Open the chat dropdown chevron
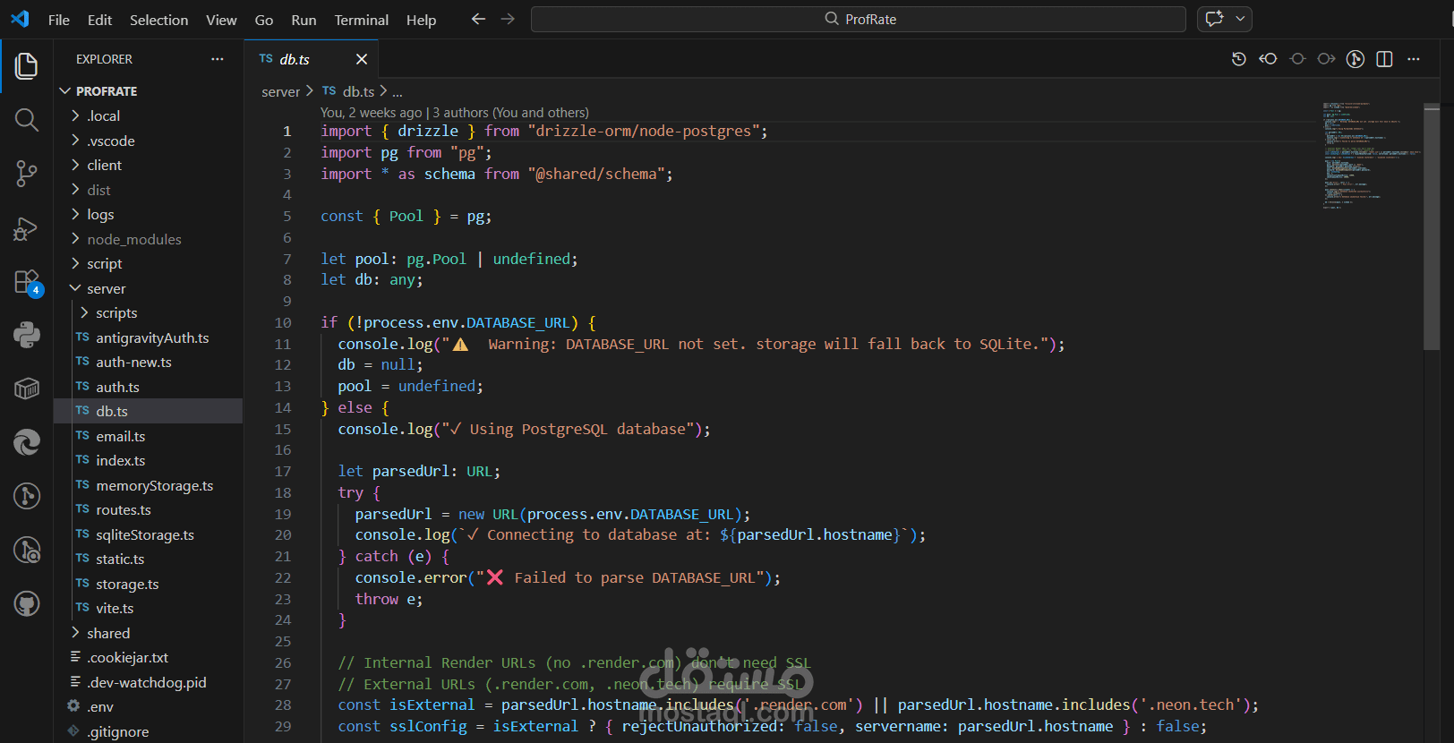This screenshot has height=743, width=1454. pyautogui.click(x=1240, y=19)
